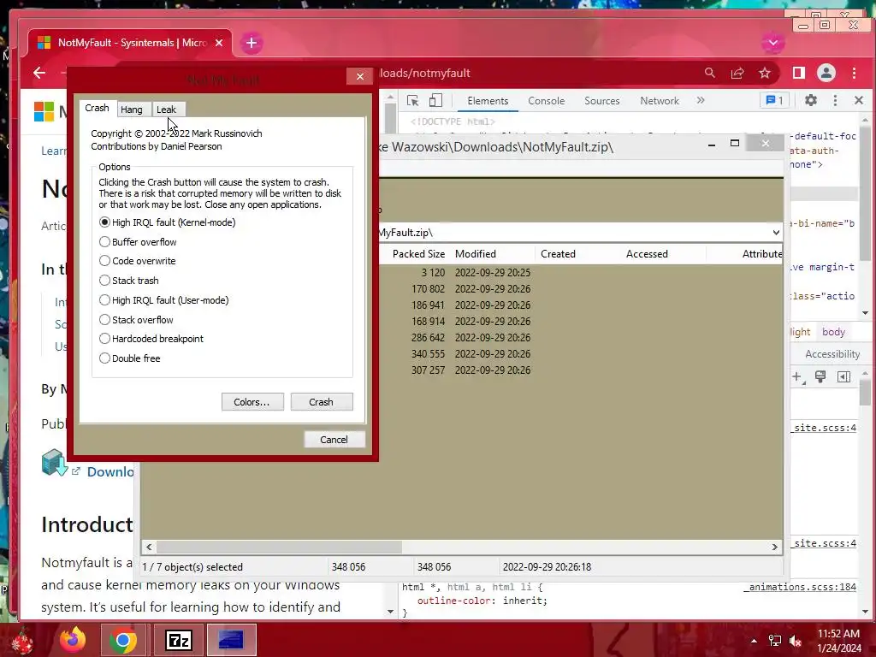Screen dimensions: 876x657
Task: Toggle the browser side panel
Action: pos(799,74)
